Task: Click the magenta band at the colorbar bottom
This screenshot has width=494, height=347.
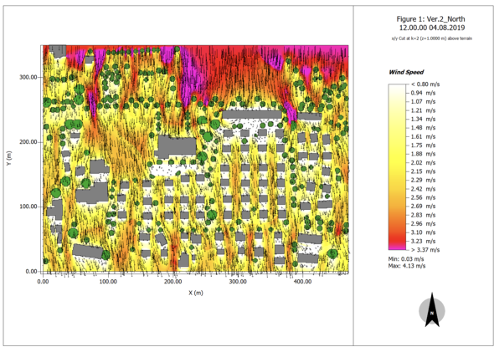Action: click(x=397, y=247)
